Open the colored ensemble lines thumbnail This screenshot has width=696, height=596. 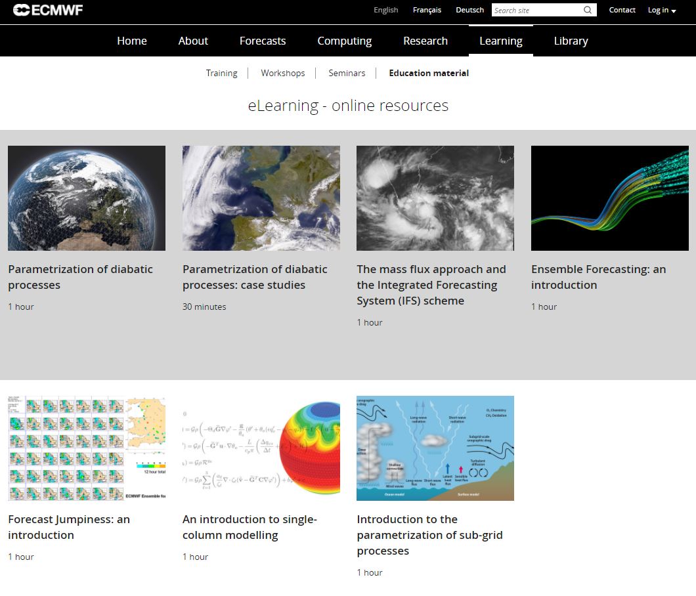pos(610,198)
